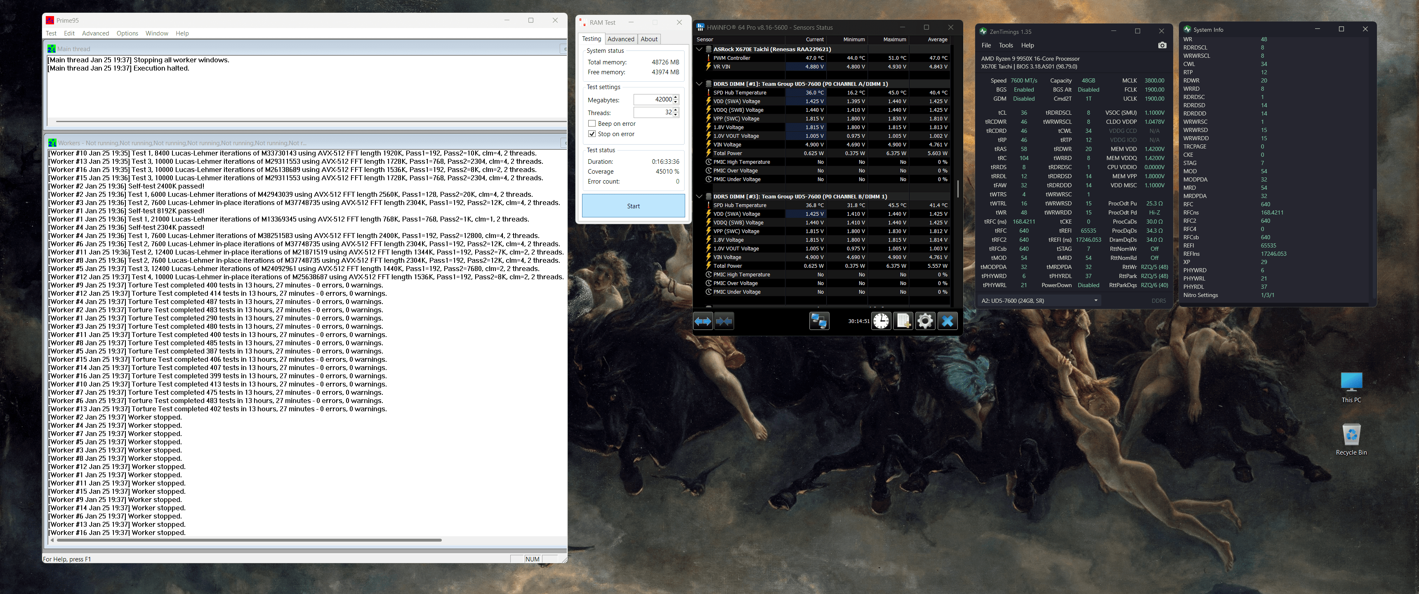Click HWiNFO shrink window arrows icon

724,321
